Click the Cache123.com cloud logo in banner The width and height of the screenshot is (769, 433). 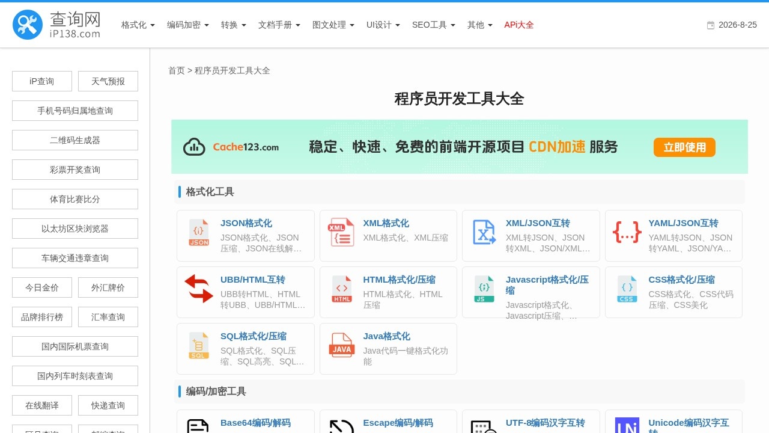194,147
